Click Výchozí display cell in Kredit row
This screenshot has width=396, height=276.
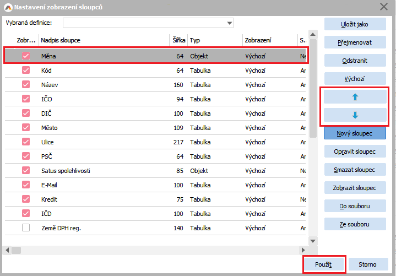coord(256,199)
